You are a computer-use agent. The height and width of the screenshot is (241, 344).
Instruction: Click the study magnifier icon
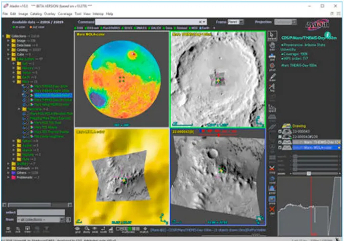pyautogui.click(x=86, y=230)
